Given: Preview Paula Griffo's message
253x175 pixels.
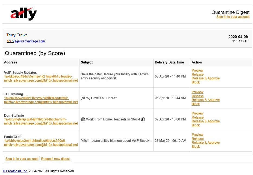Looking at the screenshot, I should (197, 135).
